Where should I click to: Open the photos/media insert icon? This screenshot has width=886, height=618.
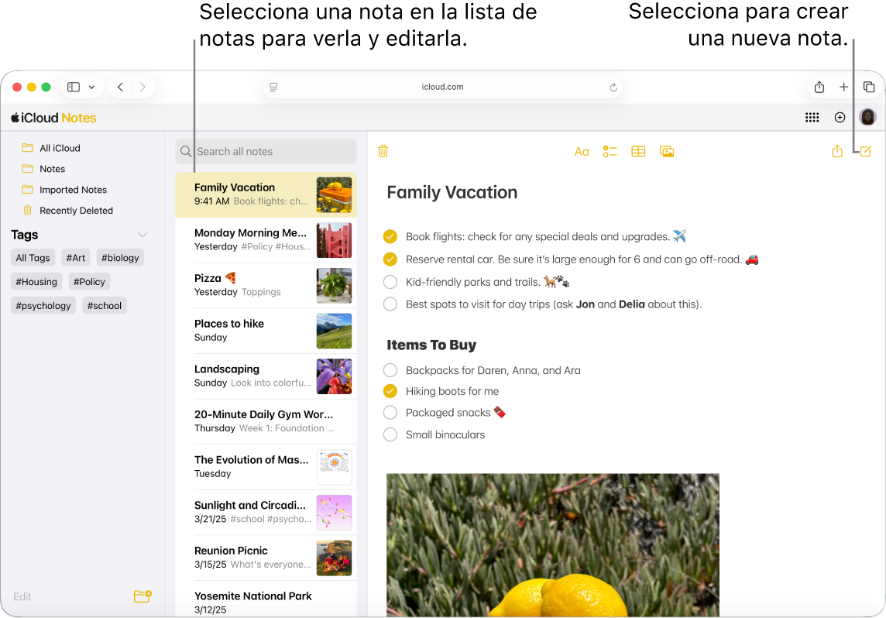coord(667,151)
